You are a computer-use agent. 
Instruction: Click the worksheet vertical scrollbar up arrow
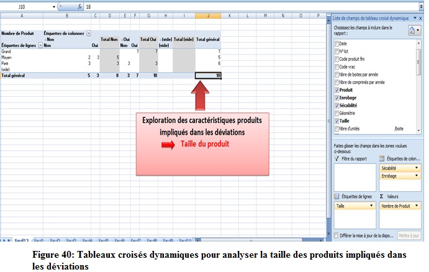coord(329,20)
